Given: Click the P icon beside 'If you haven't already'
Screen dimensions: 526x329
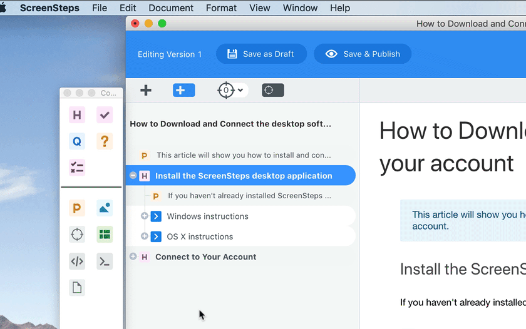Looking at the screenshot, I should pos(156,196).
